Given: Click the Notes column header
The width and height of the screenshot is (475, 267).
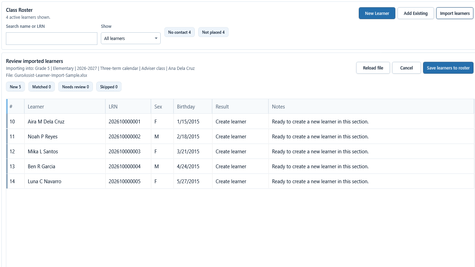Looking at the screenshot, I should pos(371,106).
